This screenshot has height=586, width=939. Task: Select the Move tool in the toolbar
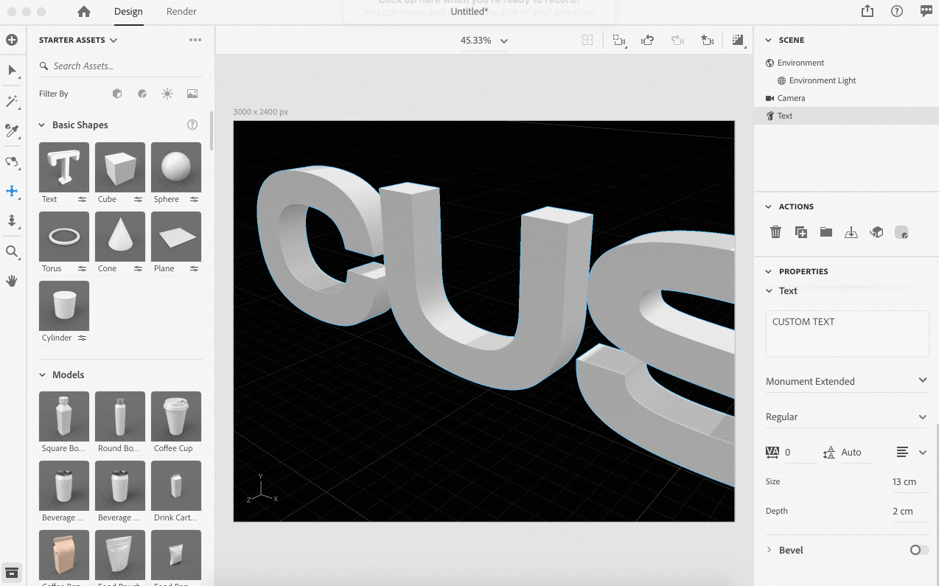(x=13, y=192)
